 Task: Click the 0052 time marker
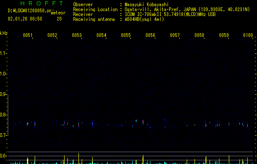[x=52, y=35]
